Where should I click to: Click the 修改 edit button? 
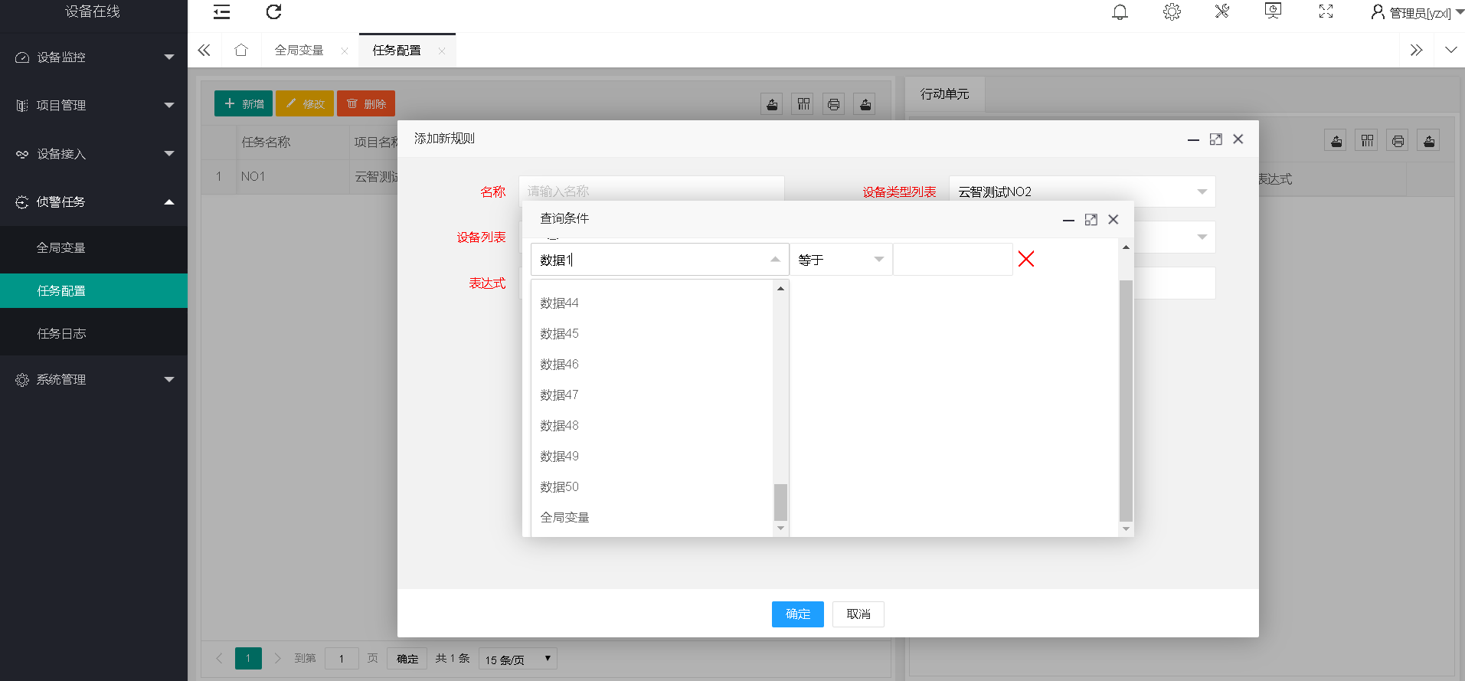point(305,103)
